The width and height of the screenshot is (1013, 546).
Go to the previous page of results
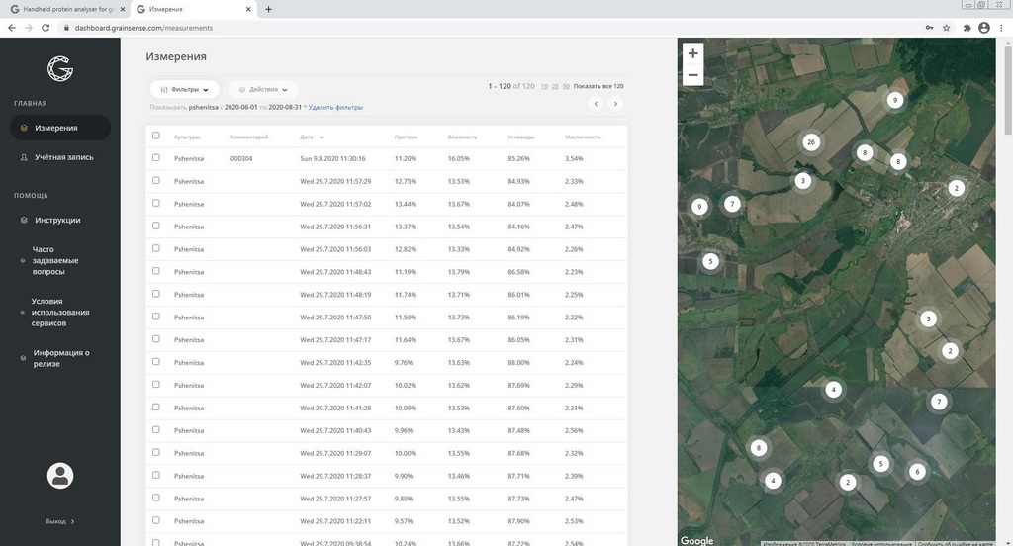click(595, 103)
